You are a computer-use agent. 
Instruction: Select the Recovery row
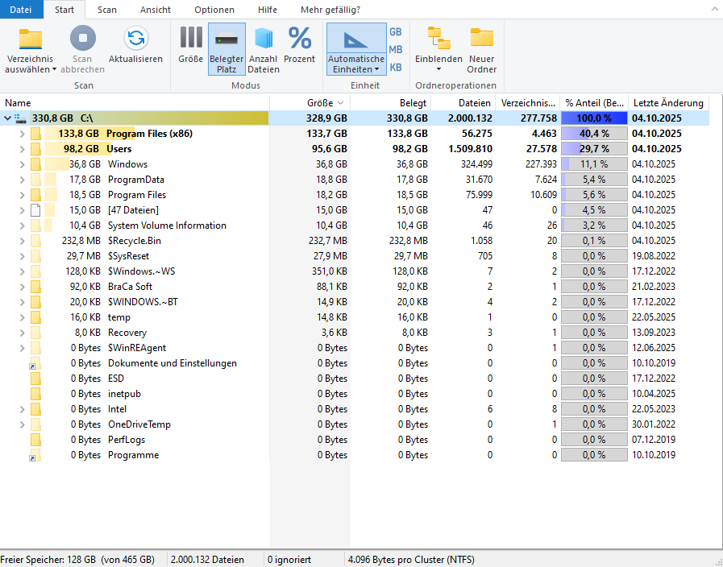click(x=354, y=333)
